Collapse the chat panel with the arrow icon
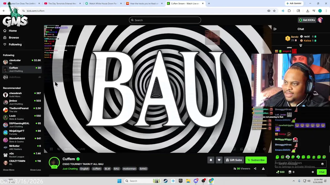 [x=275, y=29]
